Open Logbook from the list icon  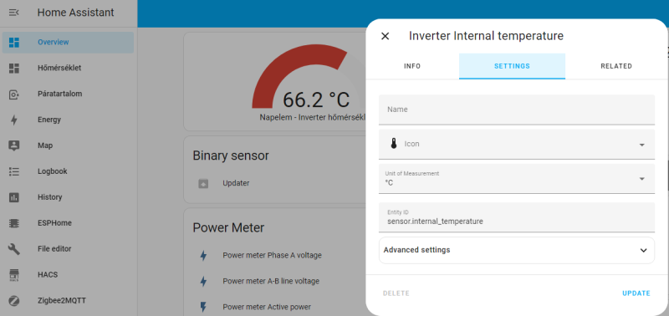[x=14, y=171]
